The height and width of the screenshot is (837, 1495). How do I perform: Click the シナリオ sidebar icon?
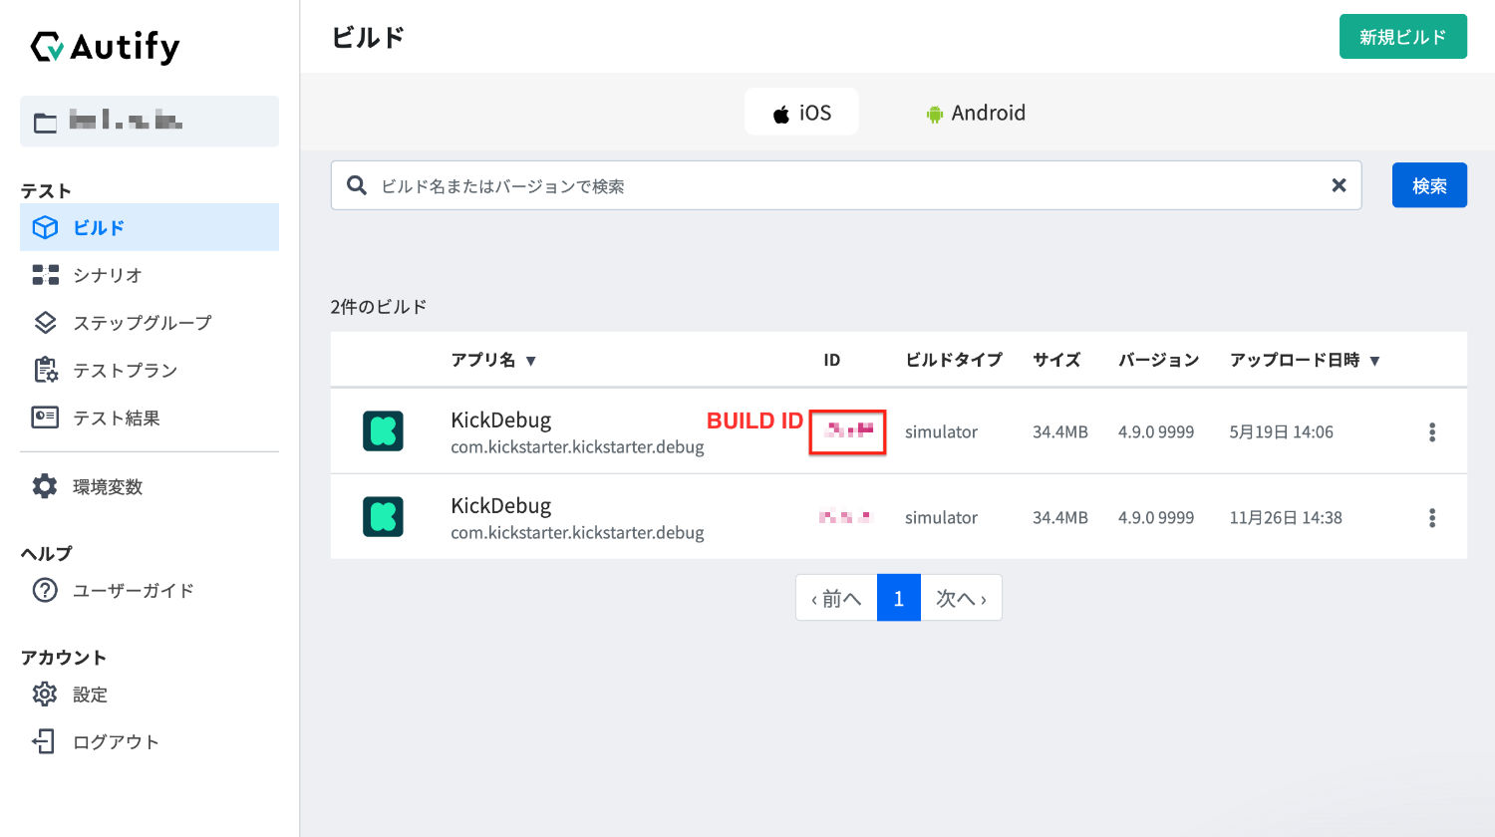point(45,275)
